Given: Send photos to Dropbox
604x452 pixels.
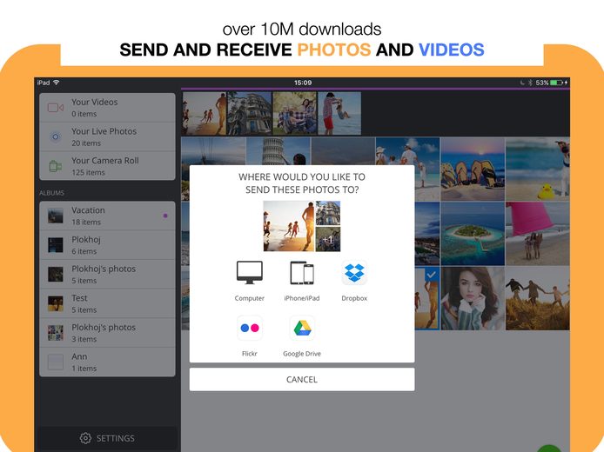Looking at the screenshot, I should click(x=354, y=272).
